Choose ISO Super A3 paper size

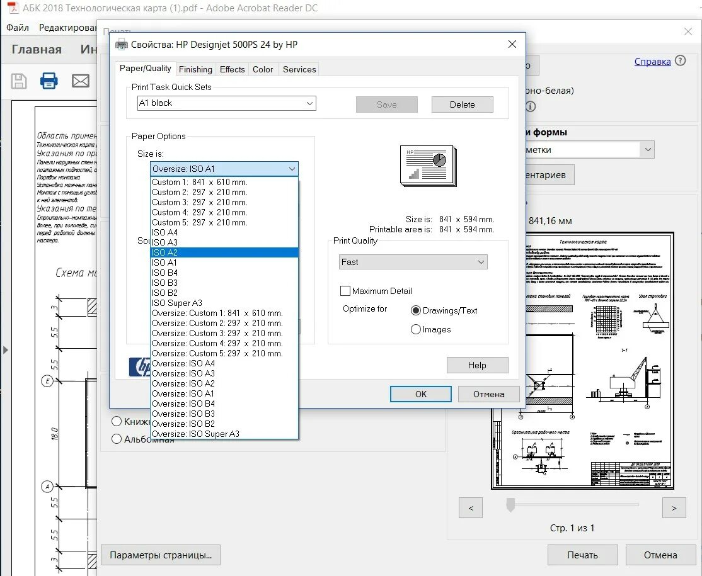coord(224,303)
